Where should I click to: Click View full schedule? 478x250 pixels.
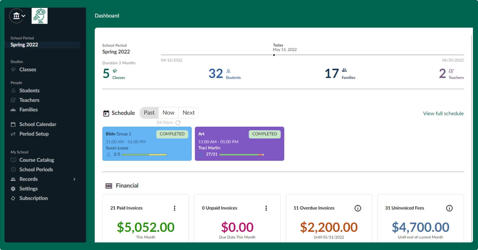point(443,113)
